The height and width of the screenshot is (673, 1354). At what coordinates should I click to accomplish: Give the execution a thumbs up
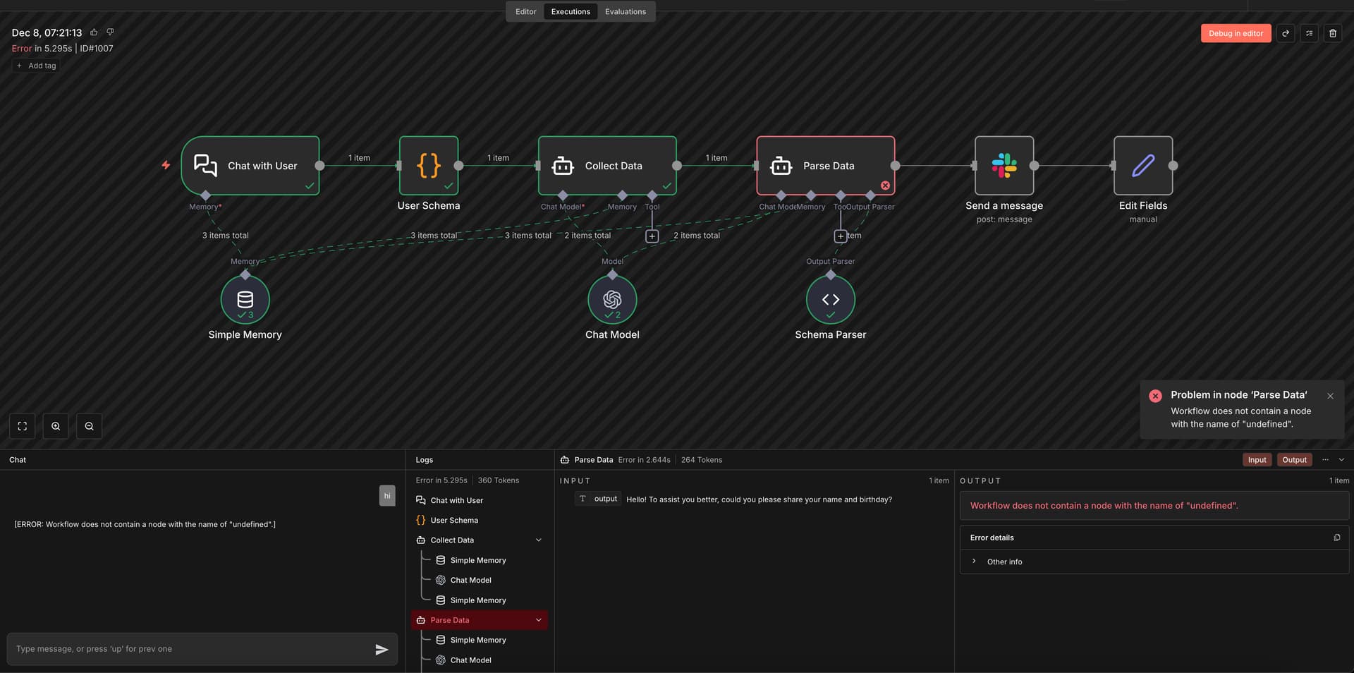[x=94, y=32]
